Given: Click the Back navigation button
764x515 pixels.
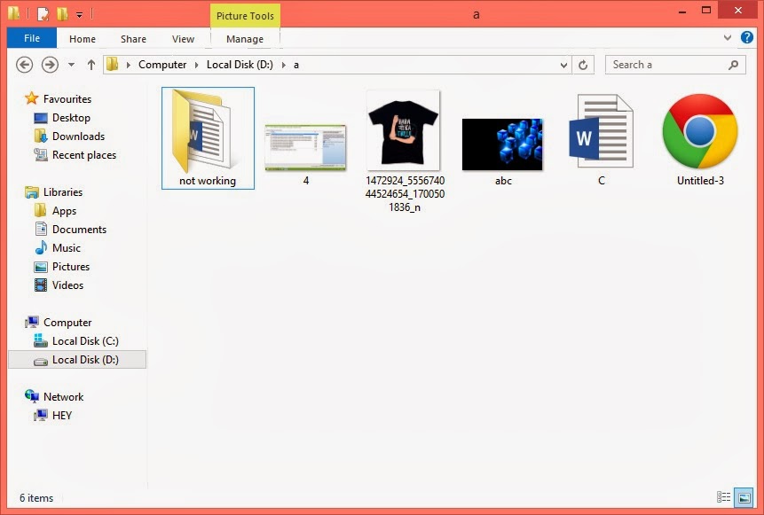Looking at the screenshot, I should click(25, 64).
